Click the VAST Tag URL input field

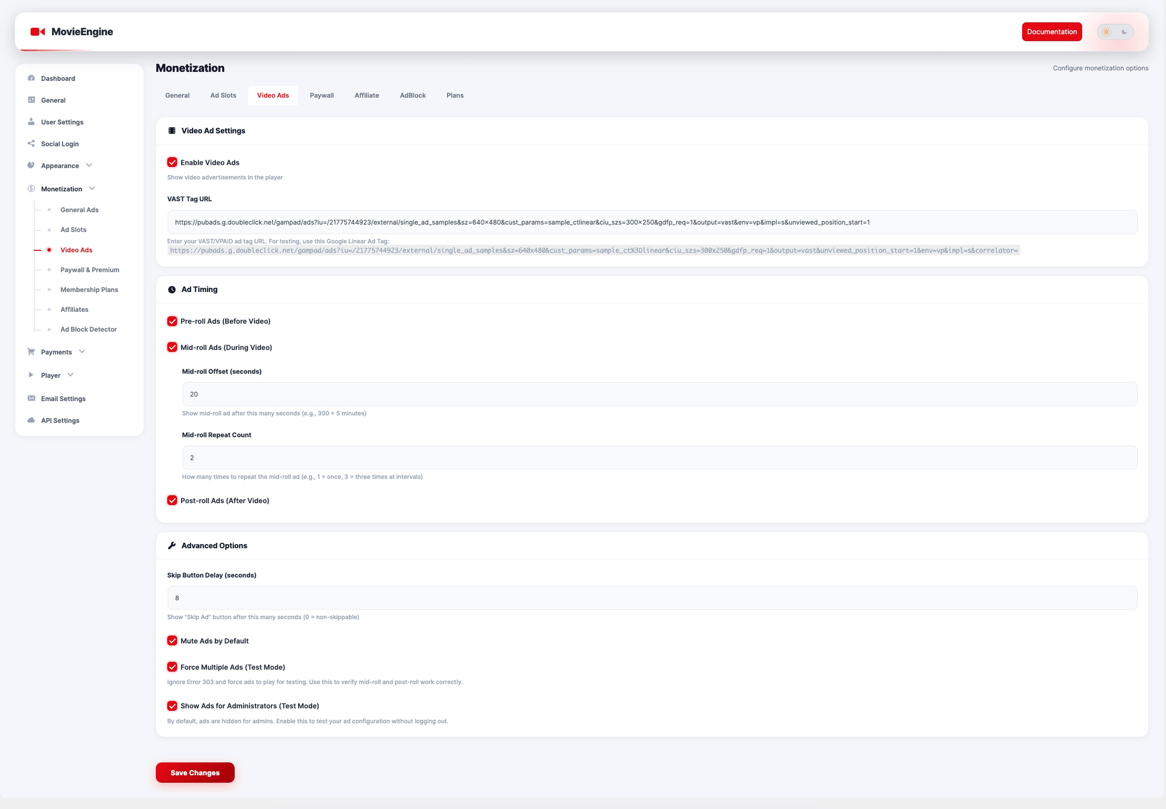[x=651, y=222]
